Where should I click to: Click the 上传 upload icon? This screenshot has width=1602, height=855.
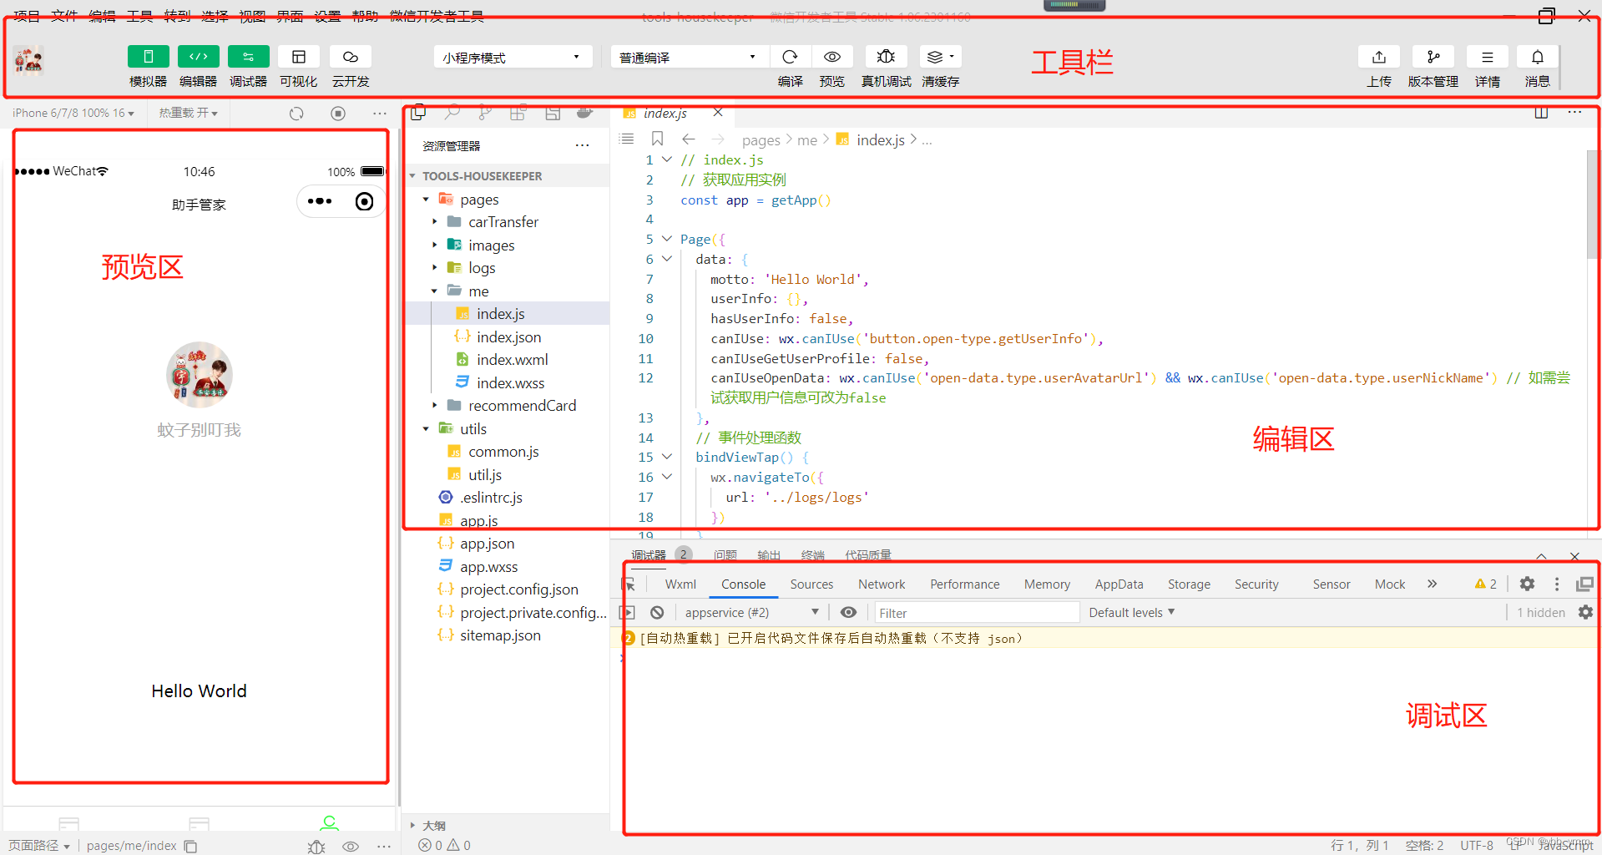1378,57
